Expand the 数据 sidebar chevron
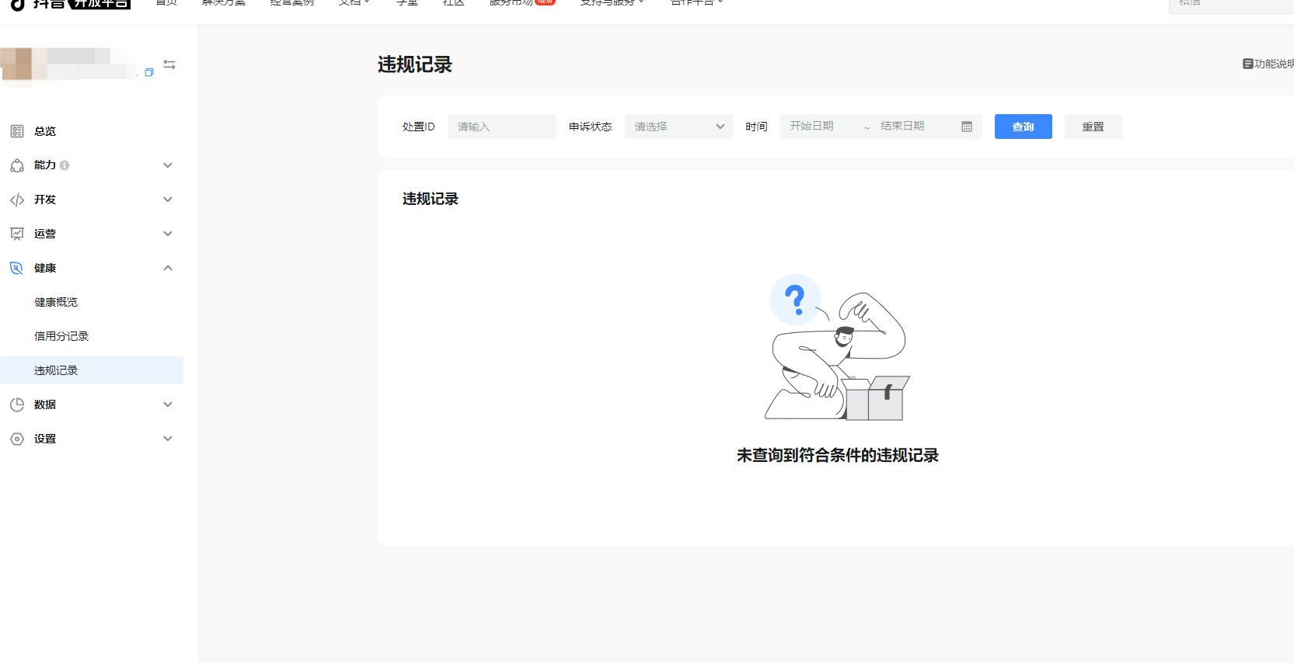This screenshot has width=1294, height=663. point(167,404)
